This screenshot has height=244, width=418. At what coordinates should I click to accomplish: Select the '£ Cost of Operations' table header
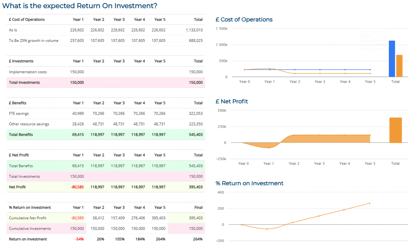click(27, 20)
